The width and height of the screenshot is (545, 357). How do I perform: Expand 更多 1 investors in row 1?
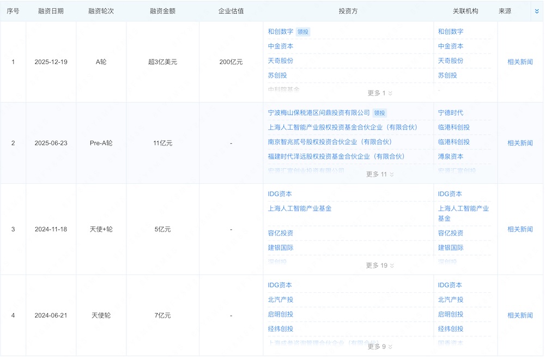[380, 93]
